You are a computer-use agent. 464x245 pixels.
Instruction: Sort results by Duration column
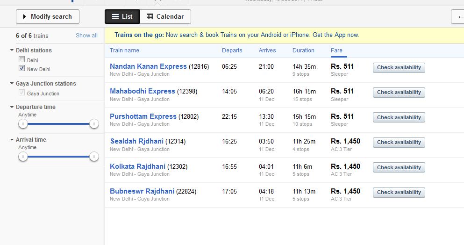click(x=303, y=50)
